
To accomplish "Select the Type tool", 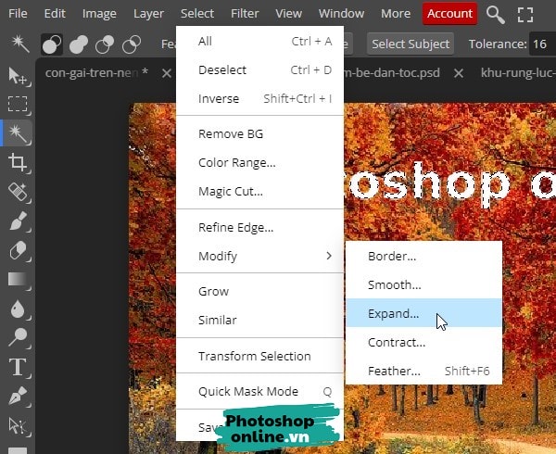I will pyautogui.click(x=17, y=367).
